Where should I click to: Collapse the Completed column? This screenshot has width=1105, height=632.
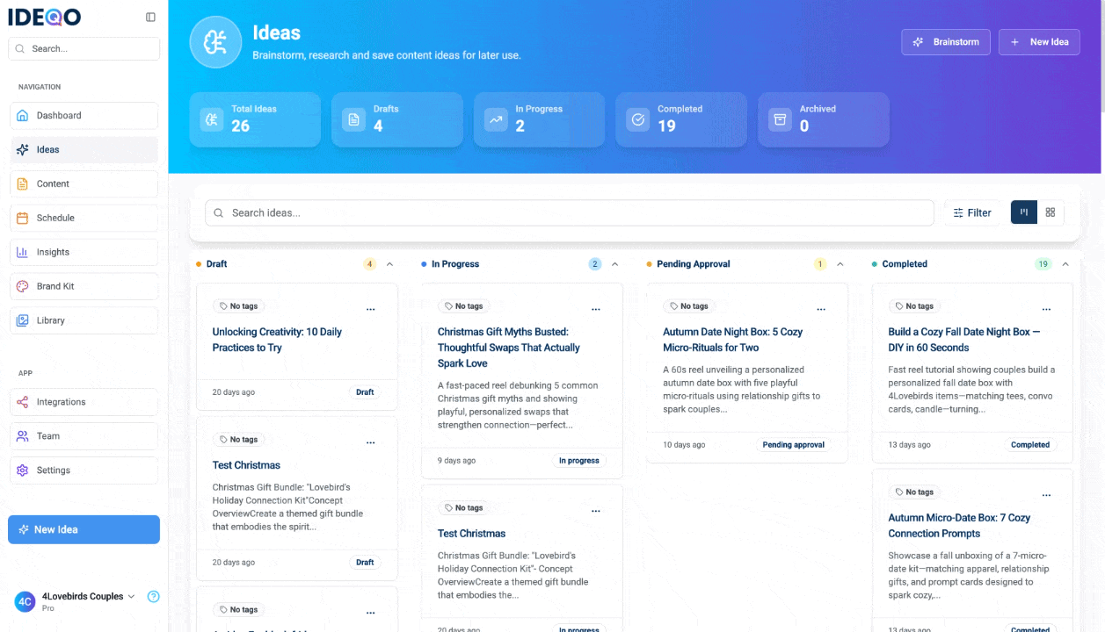(x=1065, y=263)
